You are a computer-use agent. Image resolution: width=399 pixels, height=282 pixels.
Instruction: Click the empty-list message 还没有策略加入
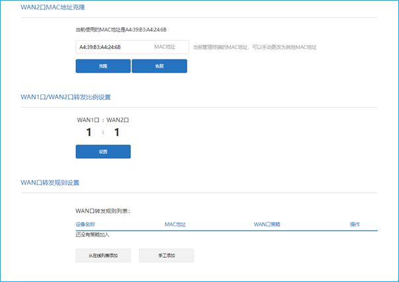(93, 234)
